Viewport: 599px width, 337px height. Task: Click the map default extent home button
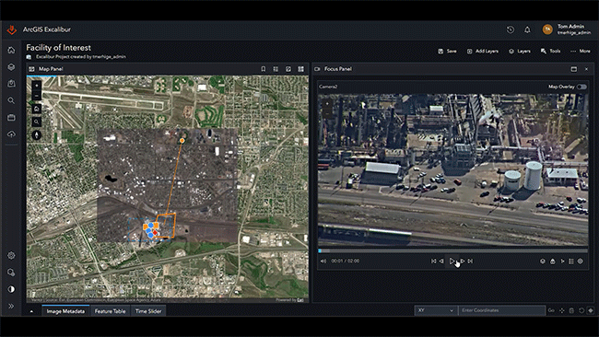coord(37,109)
